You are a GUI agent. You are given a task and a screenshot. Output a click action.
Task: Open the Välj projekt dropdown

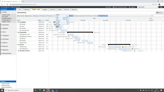148,7
